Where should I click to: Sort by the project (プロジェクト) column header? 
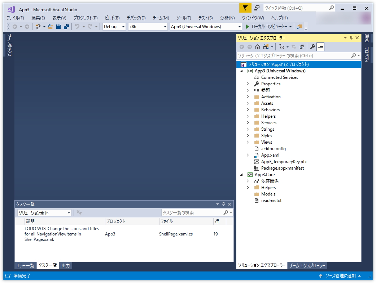click(x=132, y=221)
